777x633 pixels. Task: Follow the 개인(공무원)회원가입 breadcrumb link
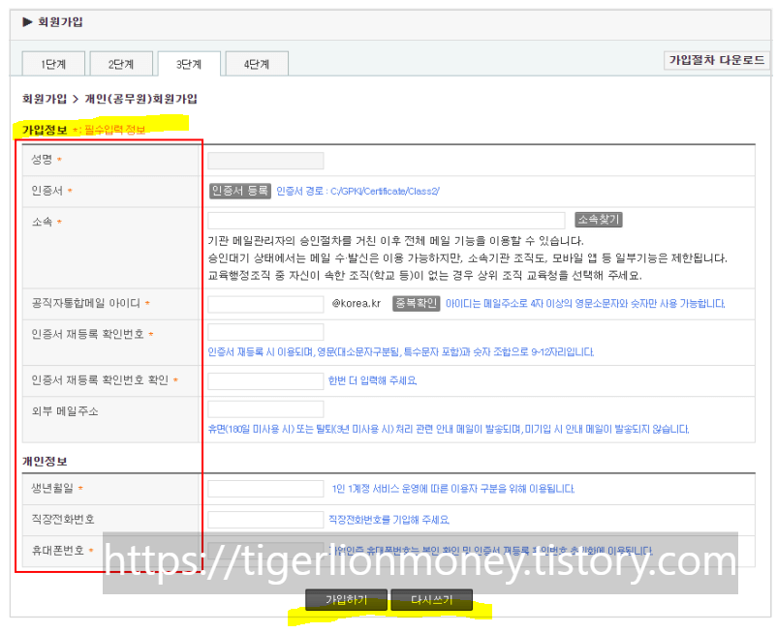point(143,99)
